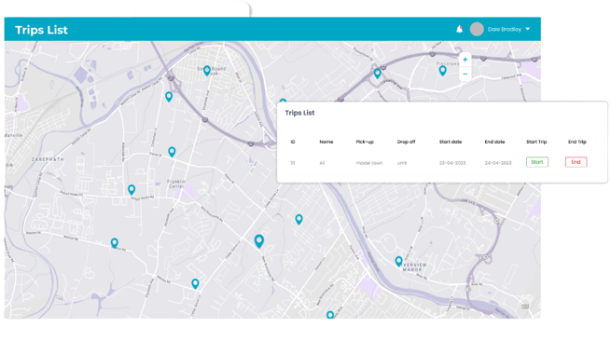Viewport: 611px width, 355px height.
Task: Zoom out the map with minus button
Action: coord(465,74)
